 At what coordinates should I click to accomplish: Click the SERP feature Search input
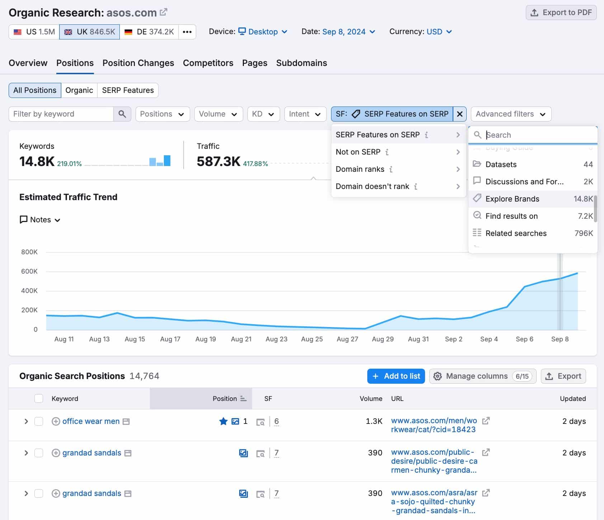pyautogui.click(x=533, y=135)
